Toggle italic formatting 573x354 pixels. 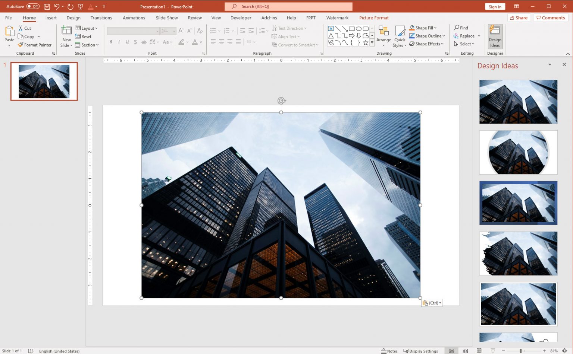[118, 42]
